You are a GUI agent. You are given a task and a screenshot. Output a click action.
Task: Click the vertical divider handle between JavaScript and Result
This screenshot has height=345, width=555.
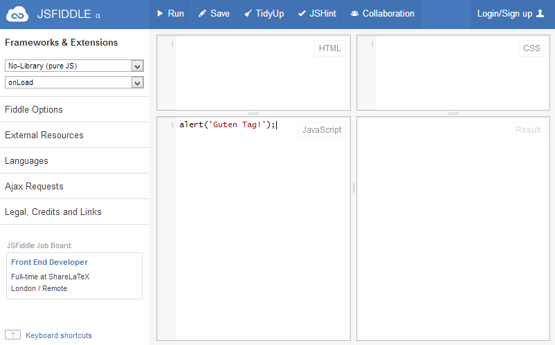click(x=354, y=187)
